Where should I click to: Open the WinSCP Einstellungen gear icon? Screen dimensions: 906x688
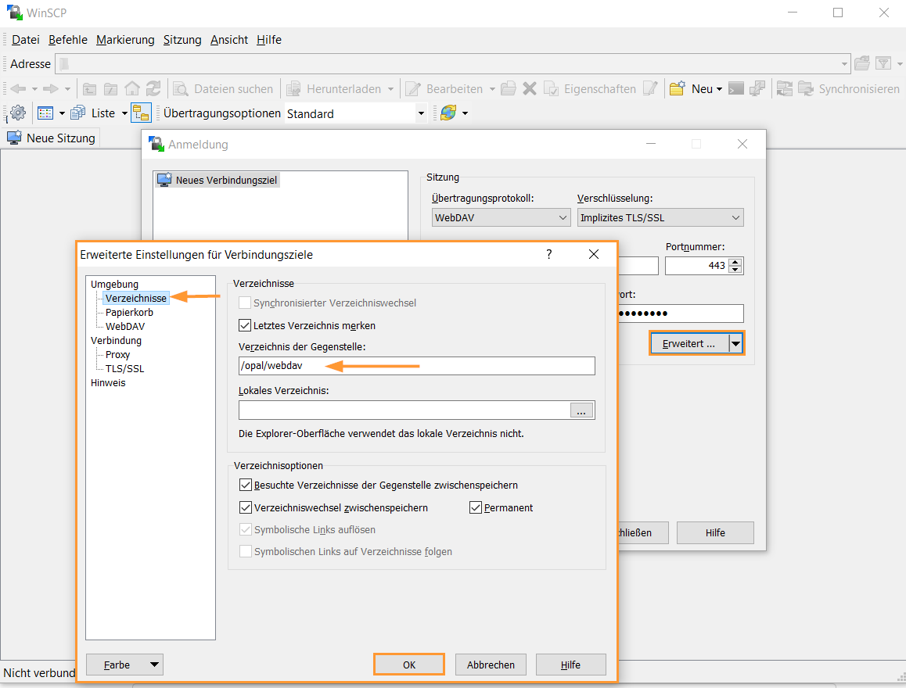17,113
